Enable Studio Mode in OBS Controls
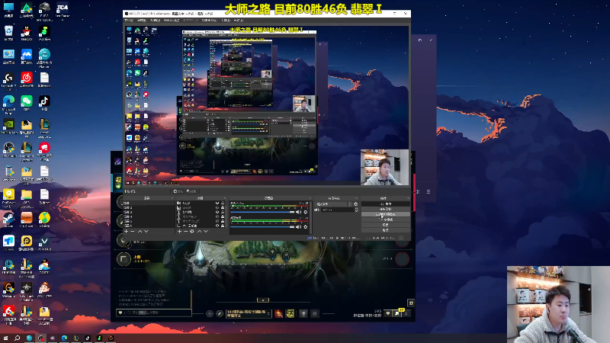 (386, 220)
